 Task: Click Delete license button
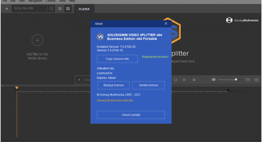[148, 85]
